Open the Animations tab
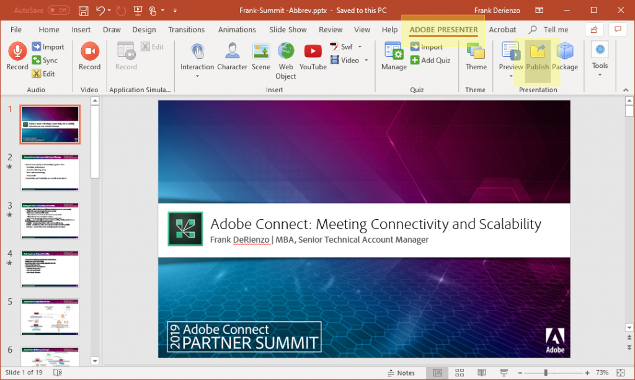This screenshot has width=635, height=380. pos(237,29)
